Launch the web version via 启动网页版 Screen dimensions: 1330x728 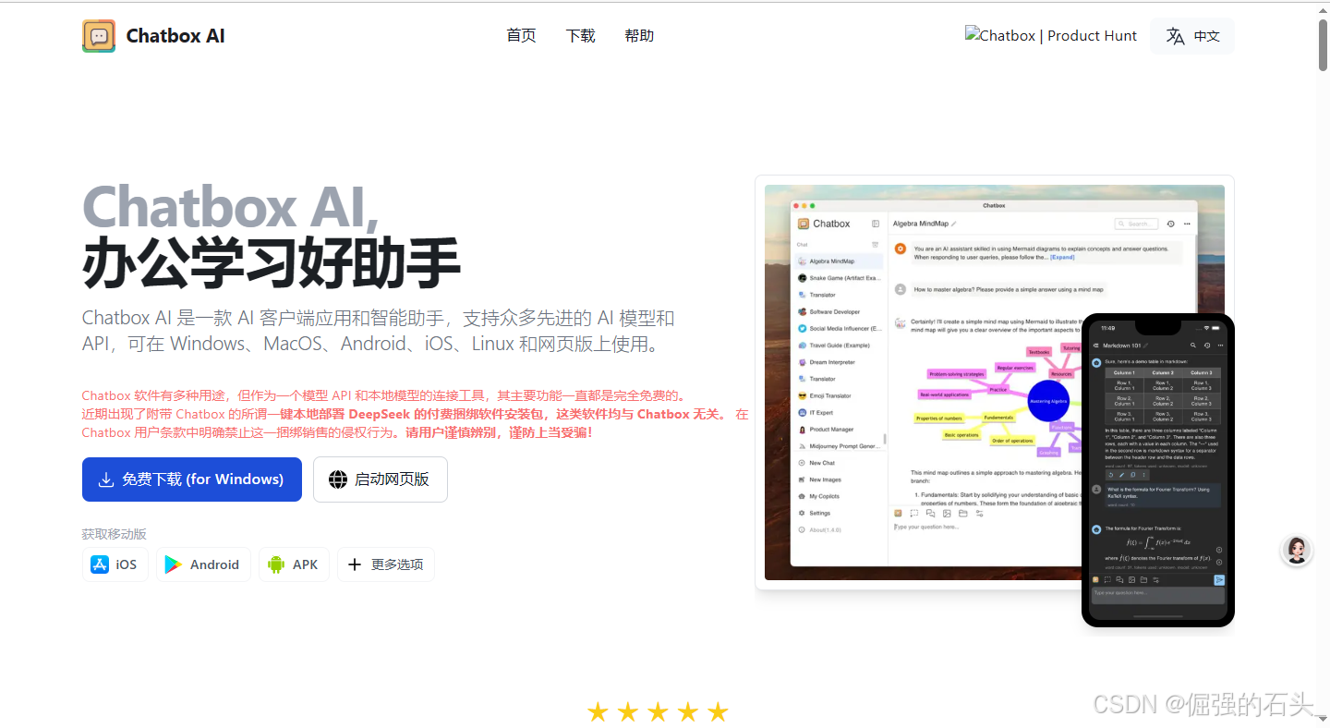381,479
